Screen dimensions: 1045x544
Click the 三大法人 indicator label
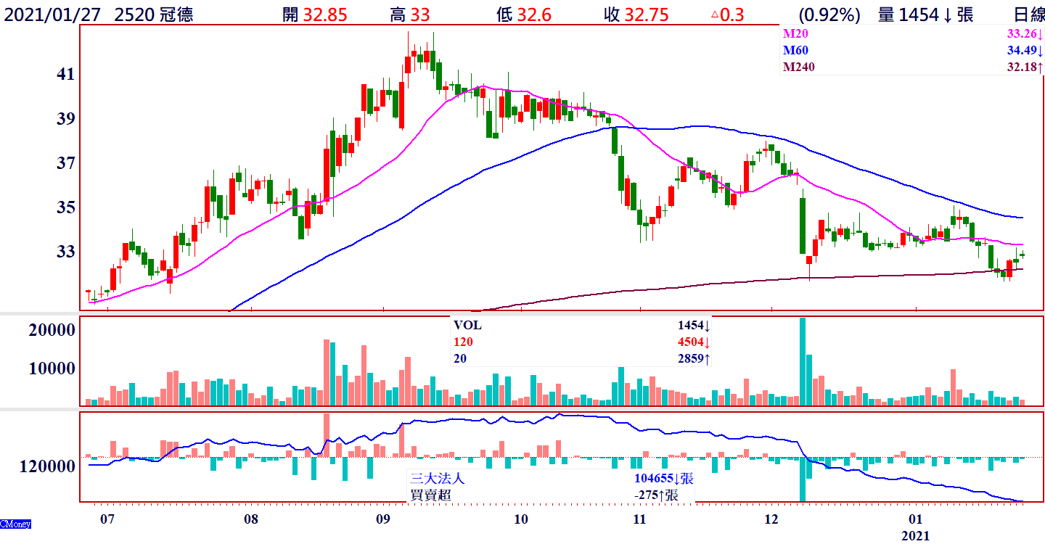tap(437, 479)
